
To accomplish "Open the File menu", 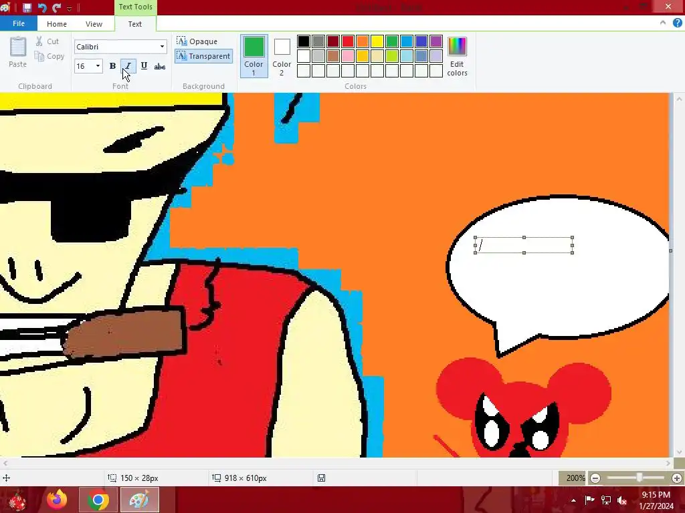I will point(18,23).
